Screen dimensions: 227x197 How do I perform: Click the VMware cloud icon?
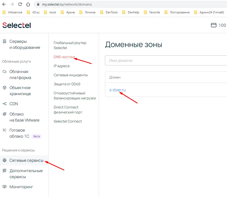(x=5, y=114)
